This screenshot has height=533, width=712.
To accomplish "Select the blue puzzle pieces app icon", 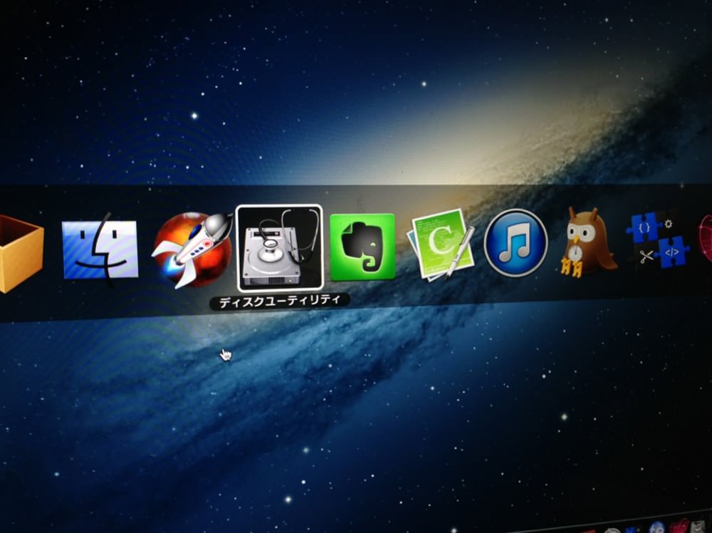I will 657,239.
